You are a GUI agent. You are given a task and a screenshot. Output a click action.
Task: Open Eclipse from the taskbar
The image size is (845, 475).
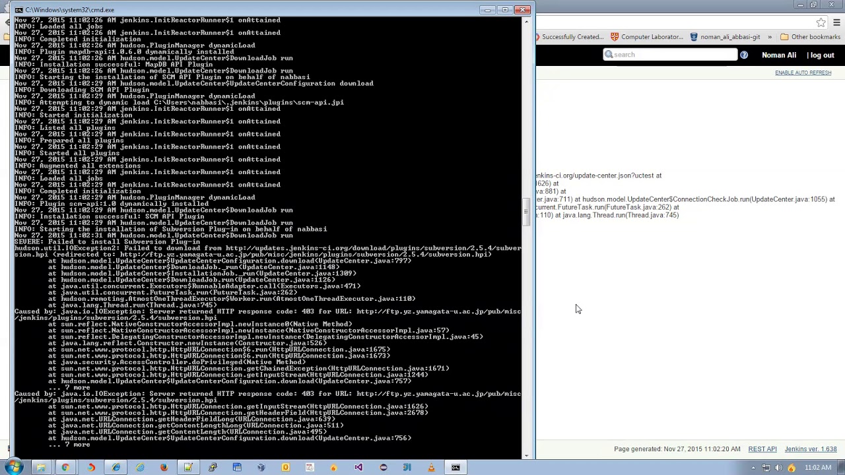[383, 468]
